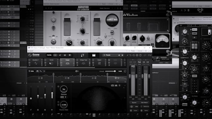Select the Lissajous vectorscope view
212x119 pixels.
pyautogui.click(x=119, y=85)
